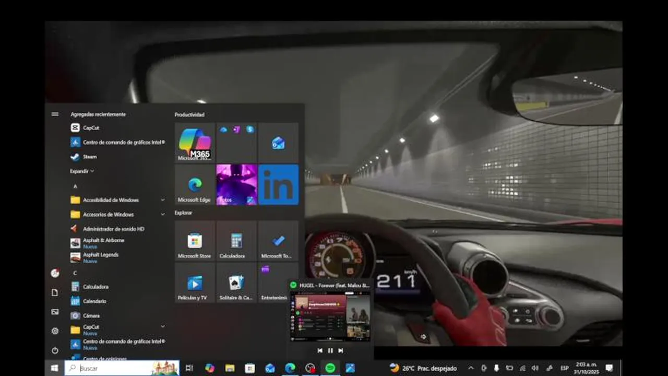
Task: Show hidden system tray icons chevron
Action: (x=471, y=368)
